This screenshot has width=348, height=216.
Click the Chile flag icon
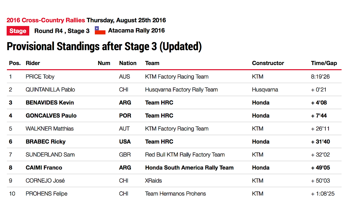(x=100, y=30)
